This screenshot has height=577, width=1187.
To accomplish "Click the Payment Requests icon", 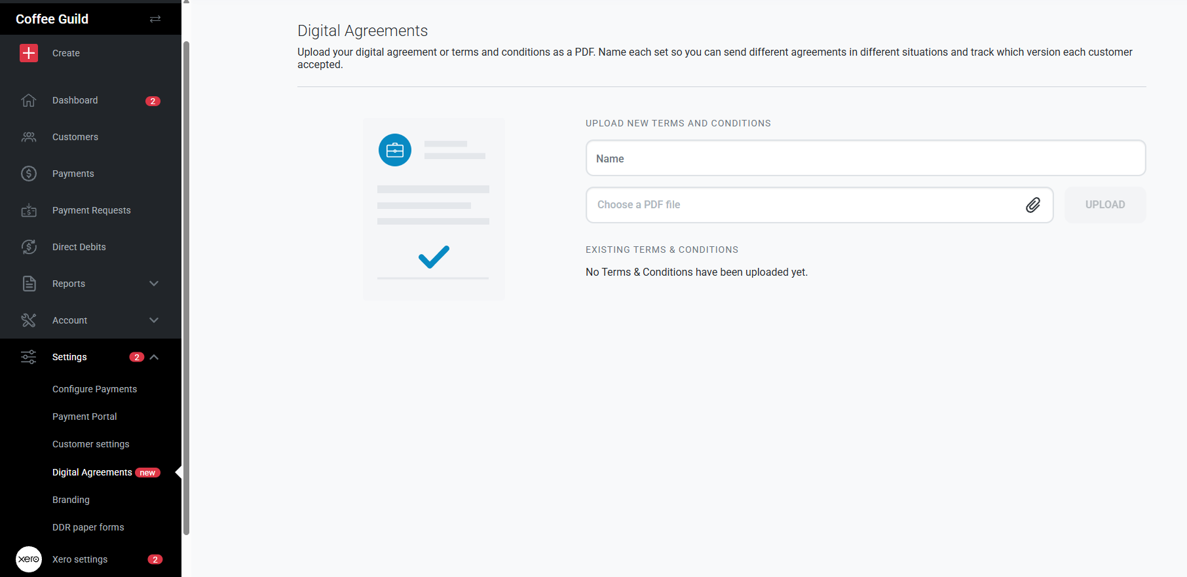I will [29, 210].
